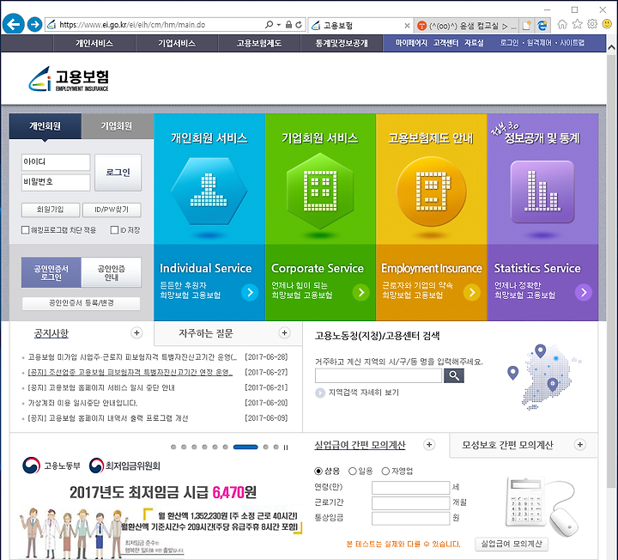Click the 회원가입 button

[51, 210]
